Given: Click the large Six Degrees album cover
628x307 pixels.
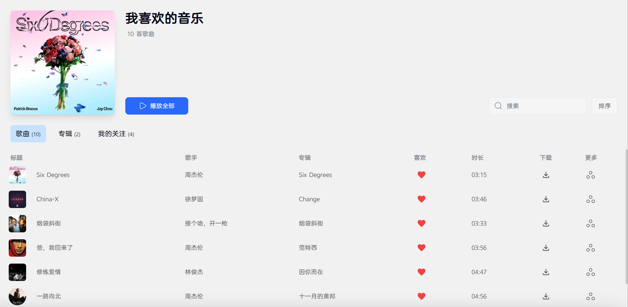Looking at the screenshot, I should pos(63,62).
